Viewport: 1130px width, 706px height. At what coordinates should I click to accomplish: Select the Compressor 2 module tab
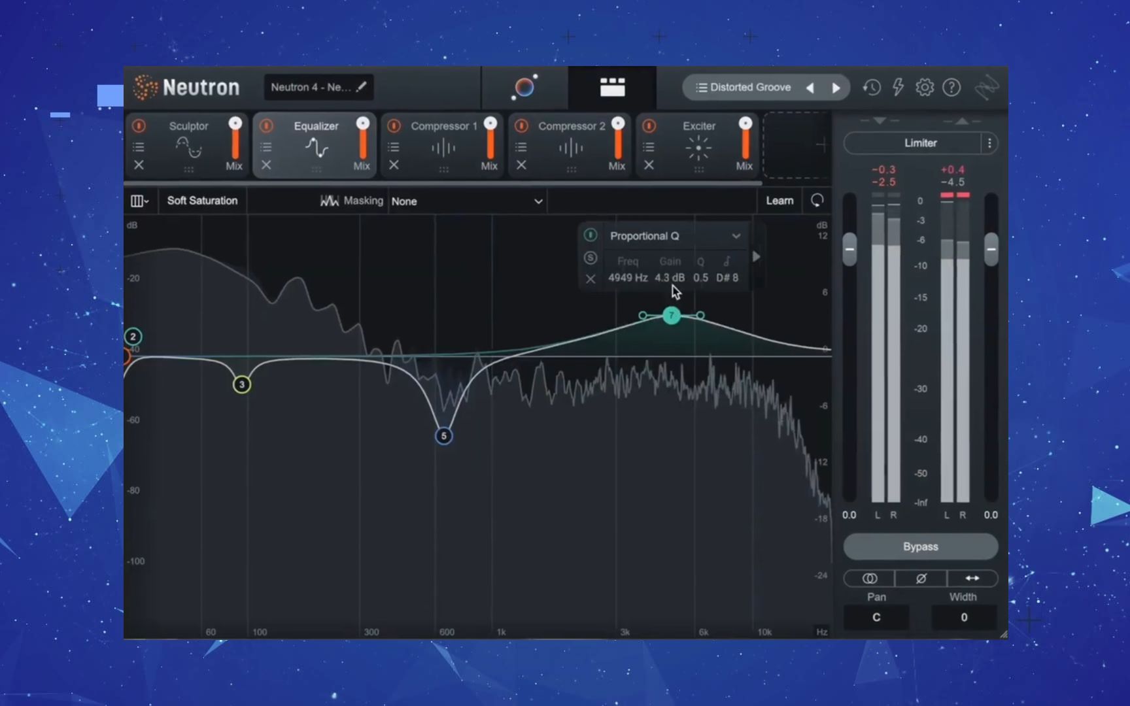tap(568, 145)
